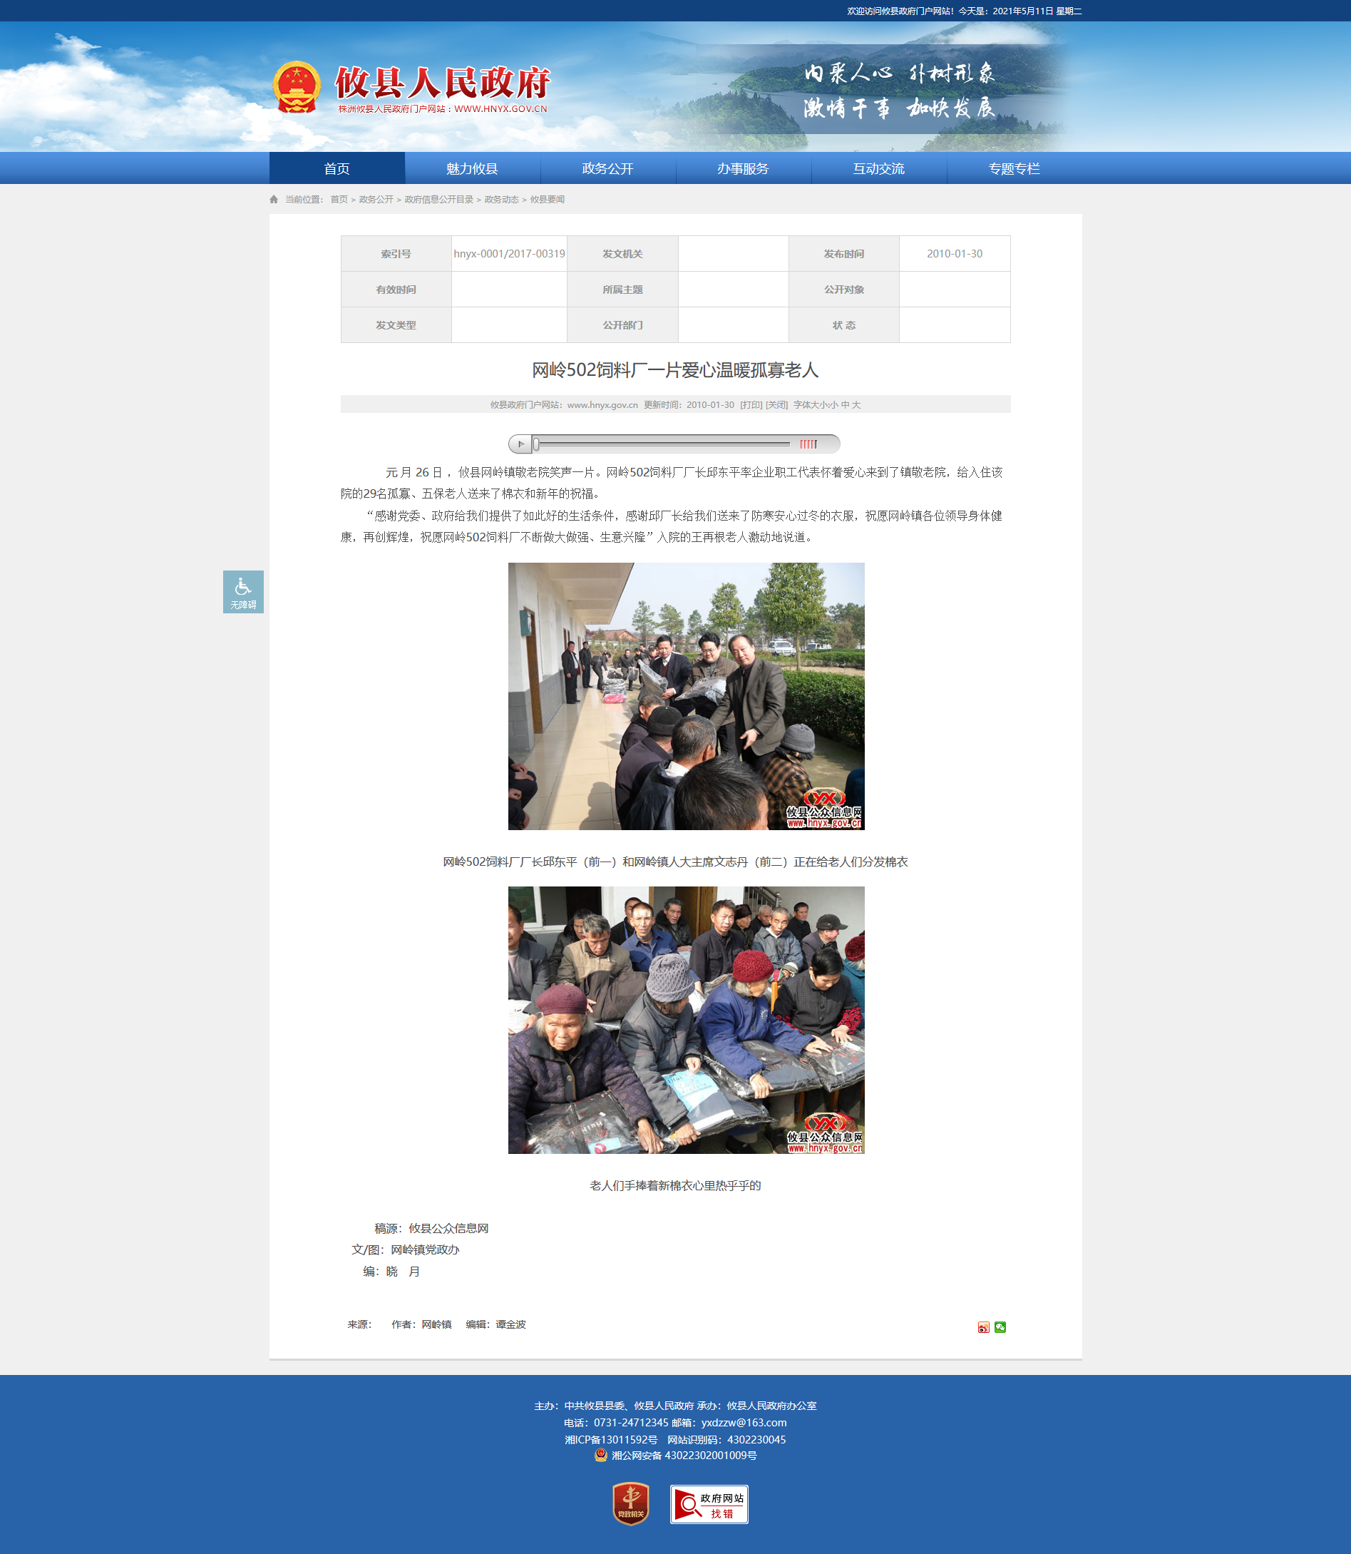
Task: Click 政府信息公开目录 breadcrumb link
Action: coord(438,199)
